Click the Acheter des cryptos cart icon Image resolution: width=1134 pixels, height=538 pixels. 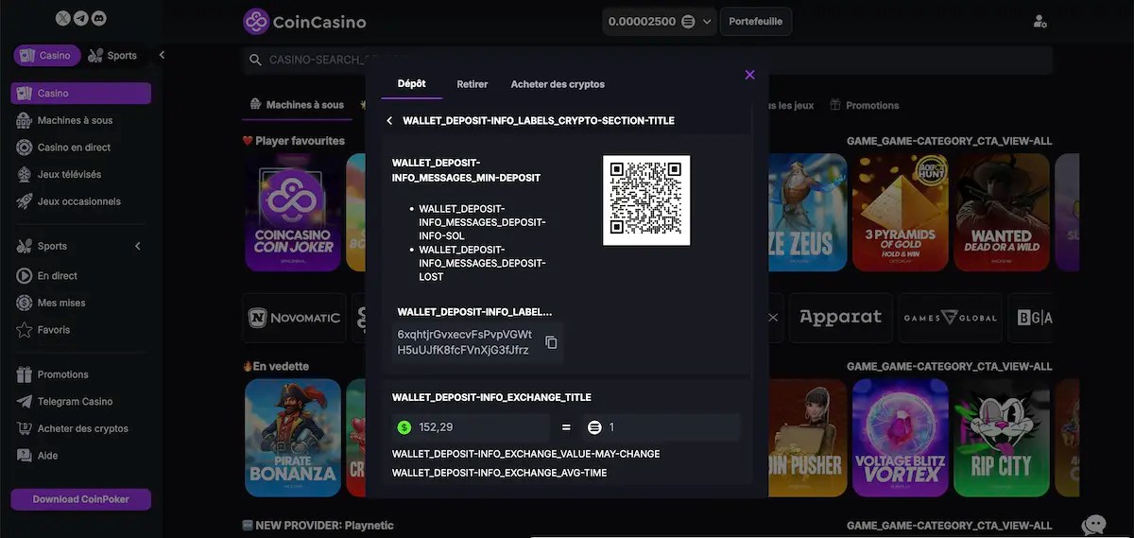coord(25,428)
